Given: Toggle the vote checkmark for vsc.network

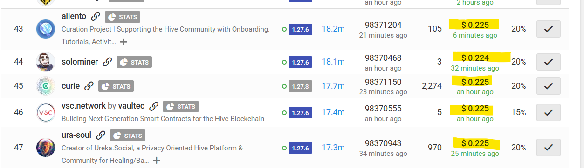Looking at the screenshot, I should pos(549,112).
